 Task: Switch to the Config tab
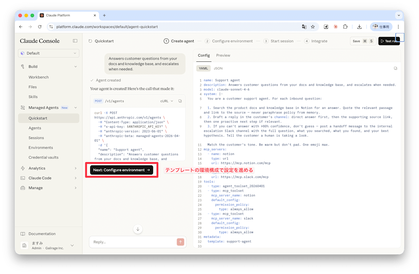(x=204, y=55)
